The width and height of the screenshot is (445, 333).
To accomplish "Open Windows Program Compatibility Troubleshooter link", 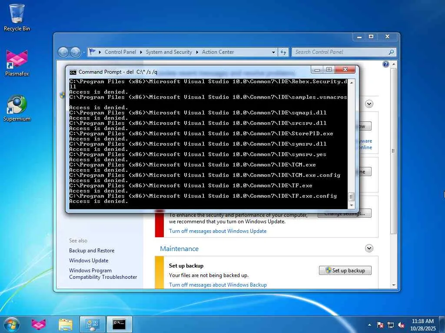I will 103,274.
